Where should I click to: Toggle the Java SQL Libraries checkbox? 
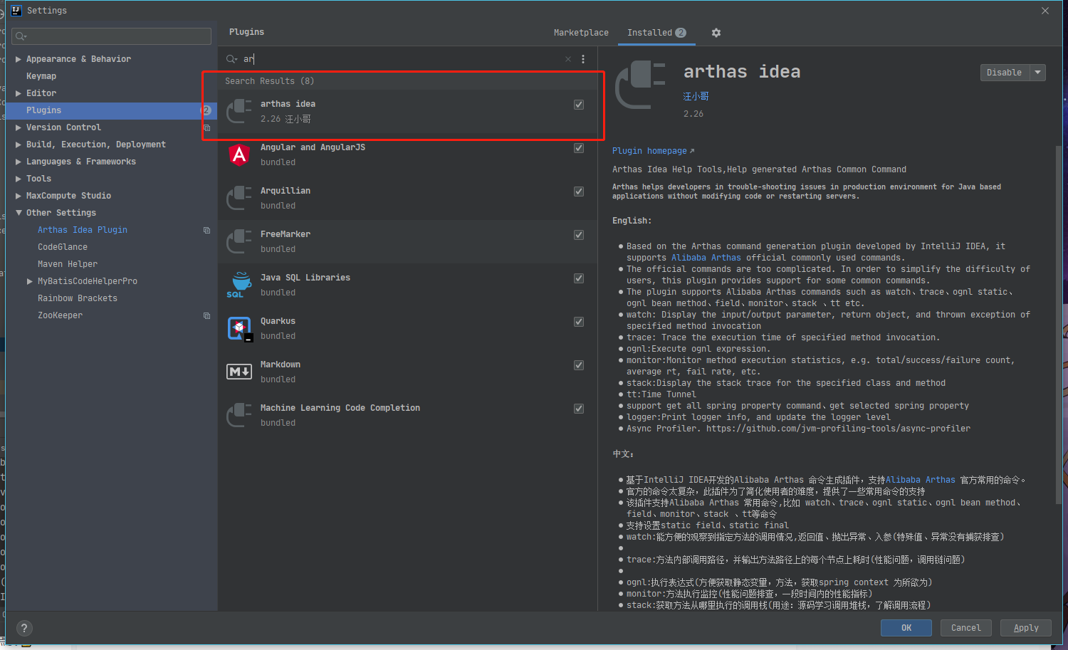tap(579, 278)
